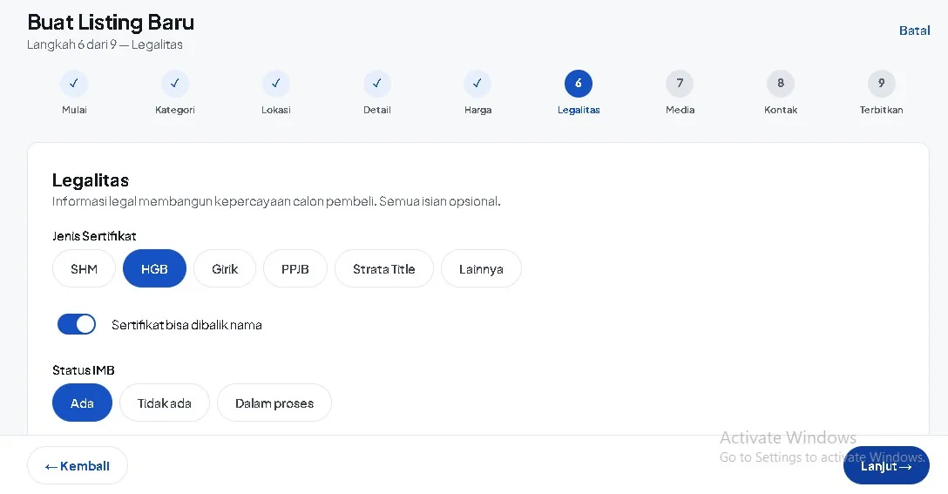Click the Batal link
The image size is (948, 494).
pyautogui.click(x=914, y=30)
